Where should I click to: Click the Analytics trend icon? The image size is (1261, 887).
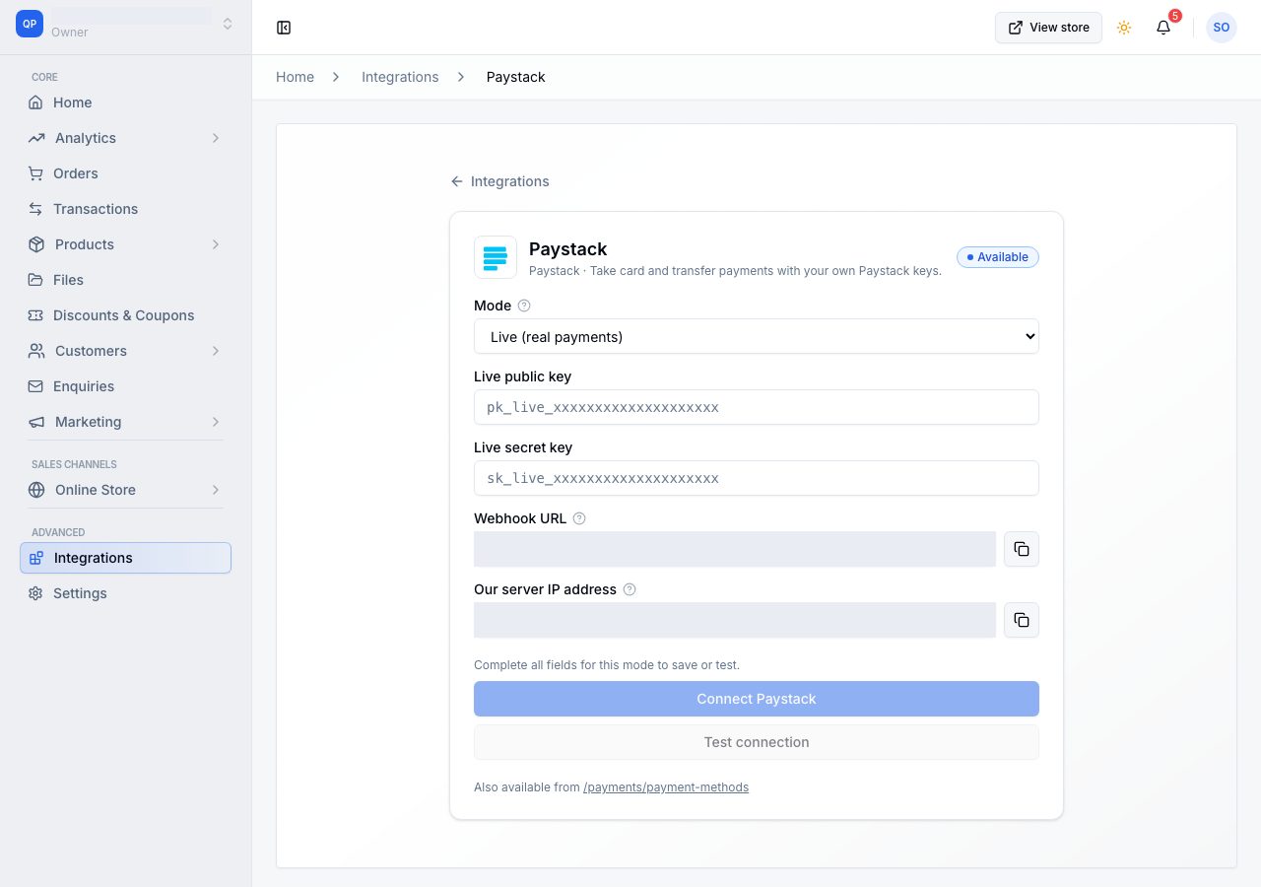36,138
